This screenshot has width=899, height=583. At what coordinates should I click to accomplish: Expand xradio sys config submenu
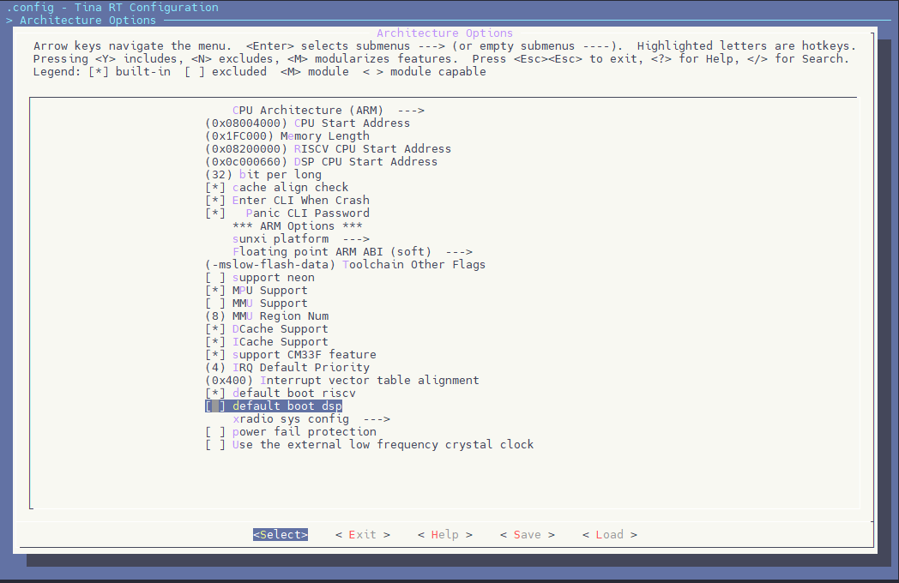311,419
